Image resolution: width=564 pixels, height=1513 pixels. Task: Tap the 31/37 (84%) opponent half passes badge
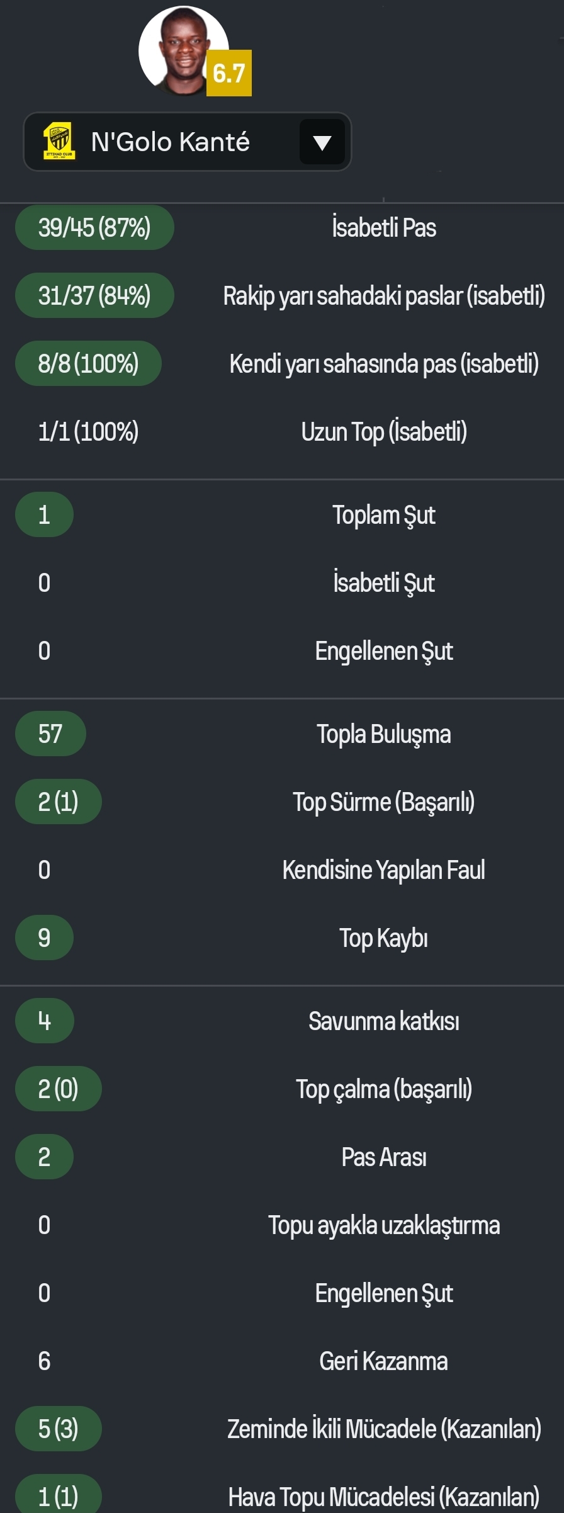pyautogui.click(x=94, y=295)
